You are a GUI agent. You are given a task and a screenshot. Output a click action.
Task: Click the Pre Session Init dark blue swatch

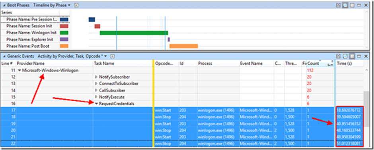pyautogui.click(x=64, y=19)
